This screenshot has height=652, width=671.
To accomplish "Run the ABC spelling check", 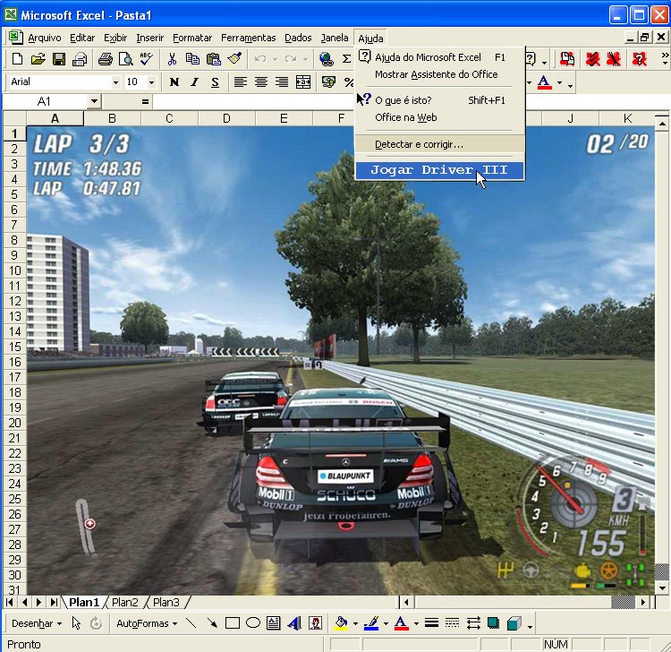I will tap(147, 59).
